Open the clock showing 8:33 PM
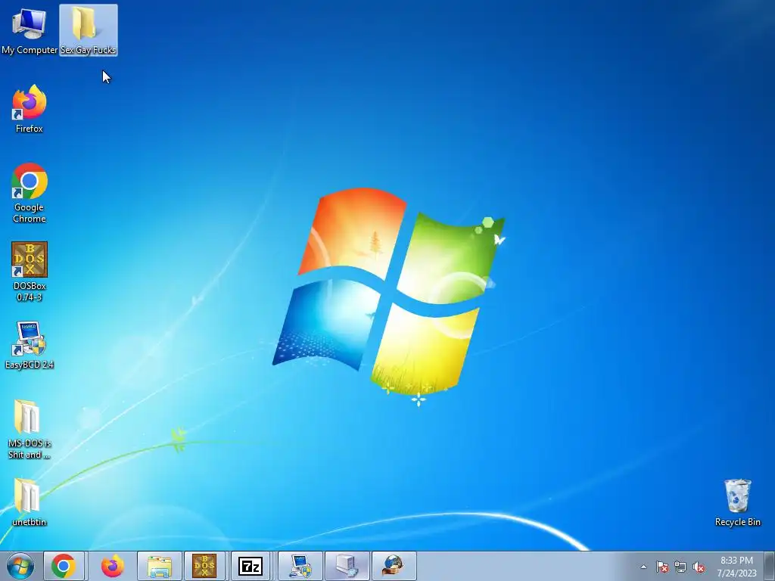This screenshot has width=775, height=581. (736, 566)
